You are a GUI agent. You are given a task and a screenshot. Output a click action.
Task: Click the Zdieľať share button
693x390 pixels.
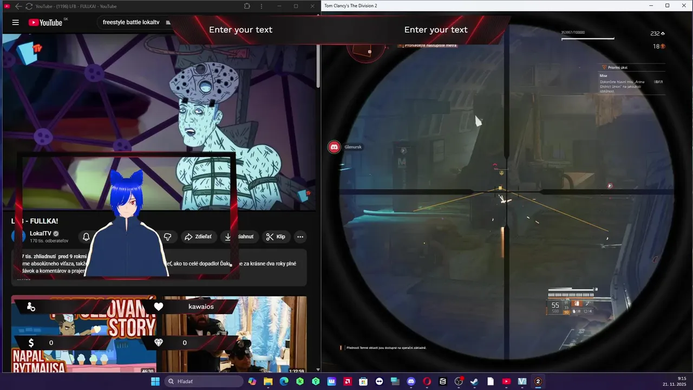[198, 237]
